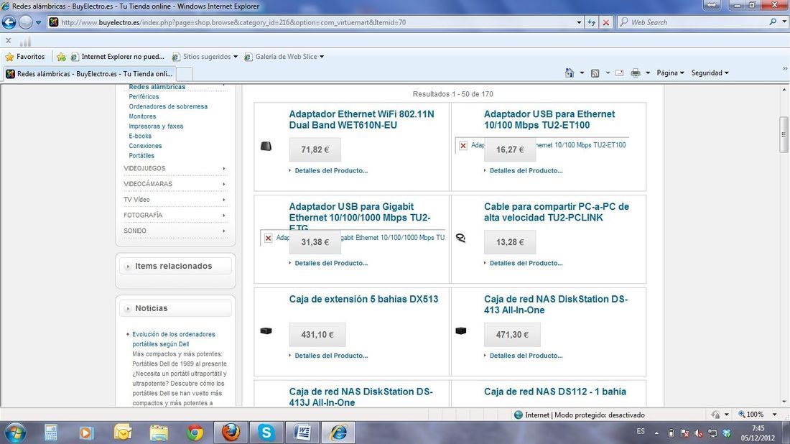This screenshot has height=444, width=790.
Task: Click the page vertical scrollbar thumb
Action: point(784,134)
